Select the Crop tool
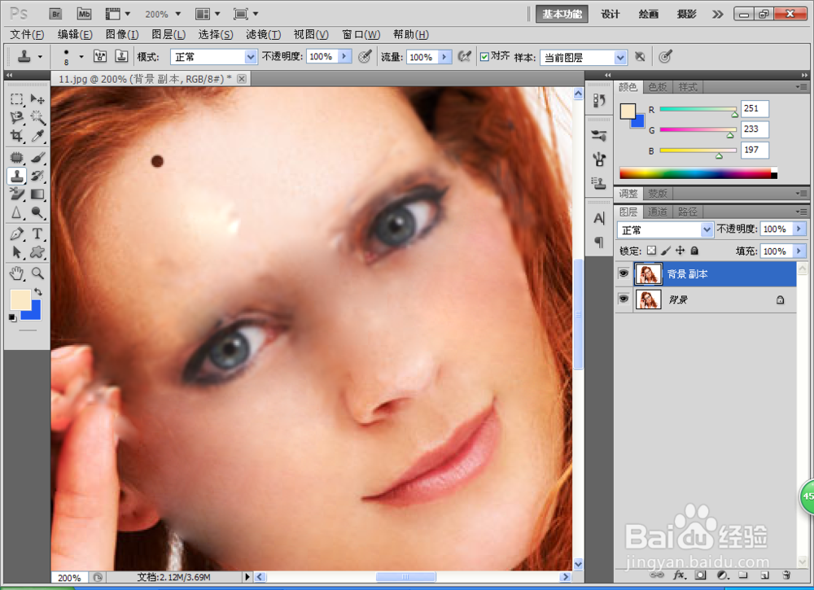The height and width of the screenshot is (590, 814). (16, 136)
